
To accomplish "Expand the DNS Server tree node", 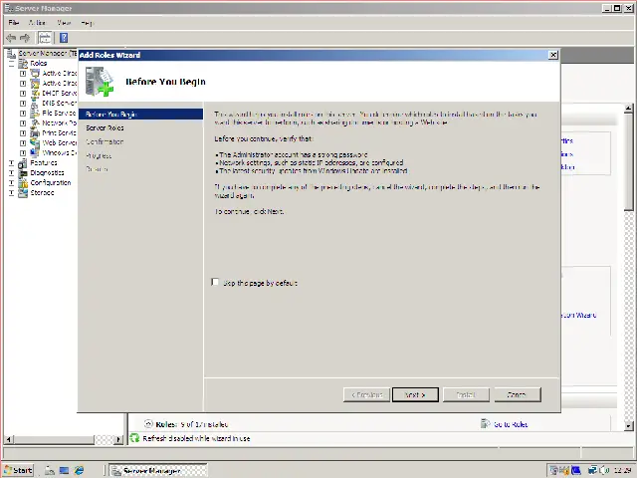I will (x=23, y=104).
